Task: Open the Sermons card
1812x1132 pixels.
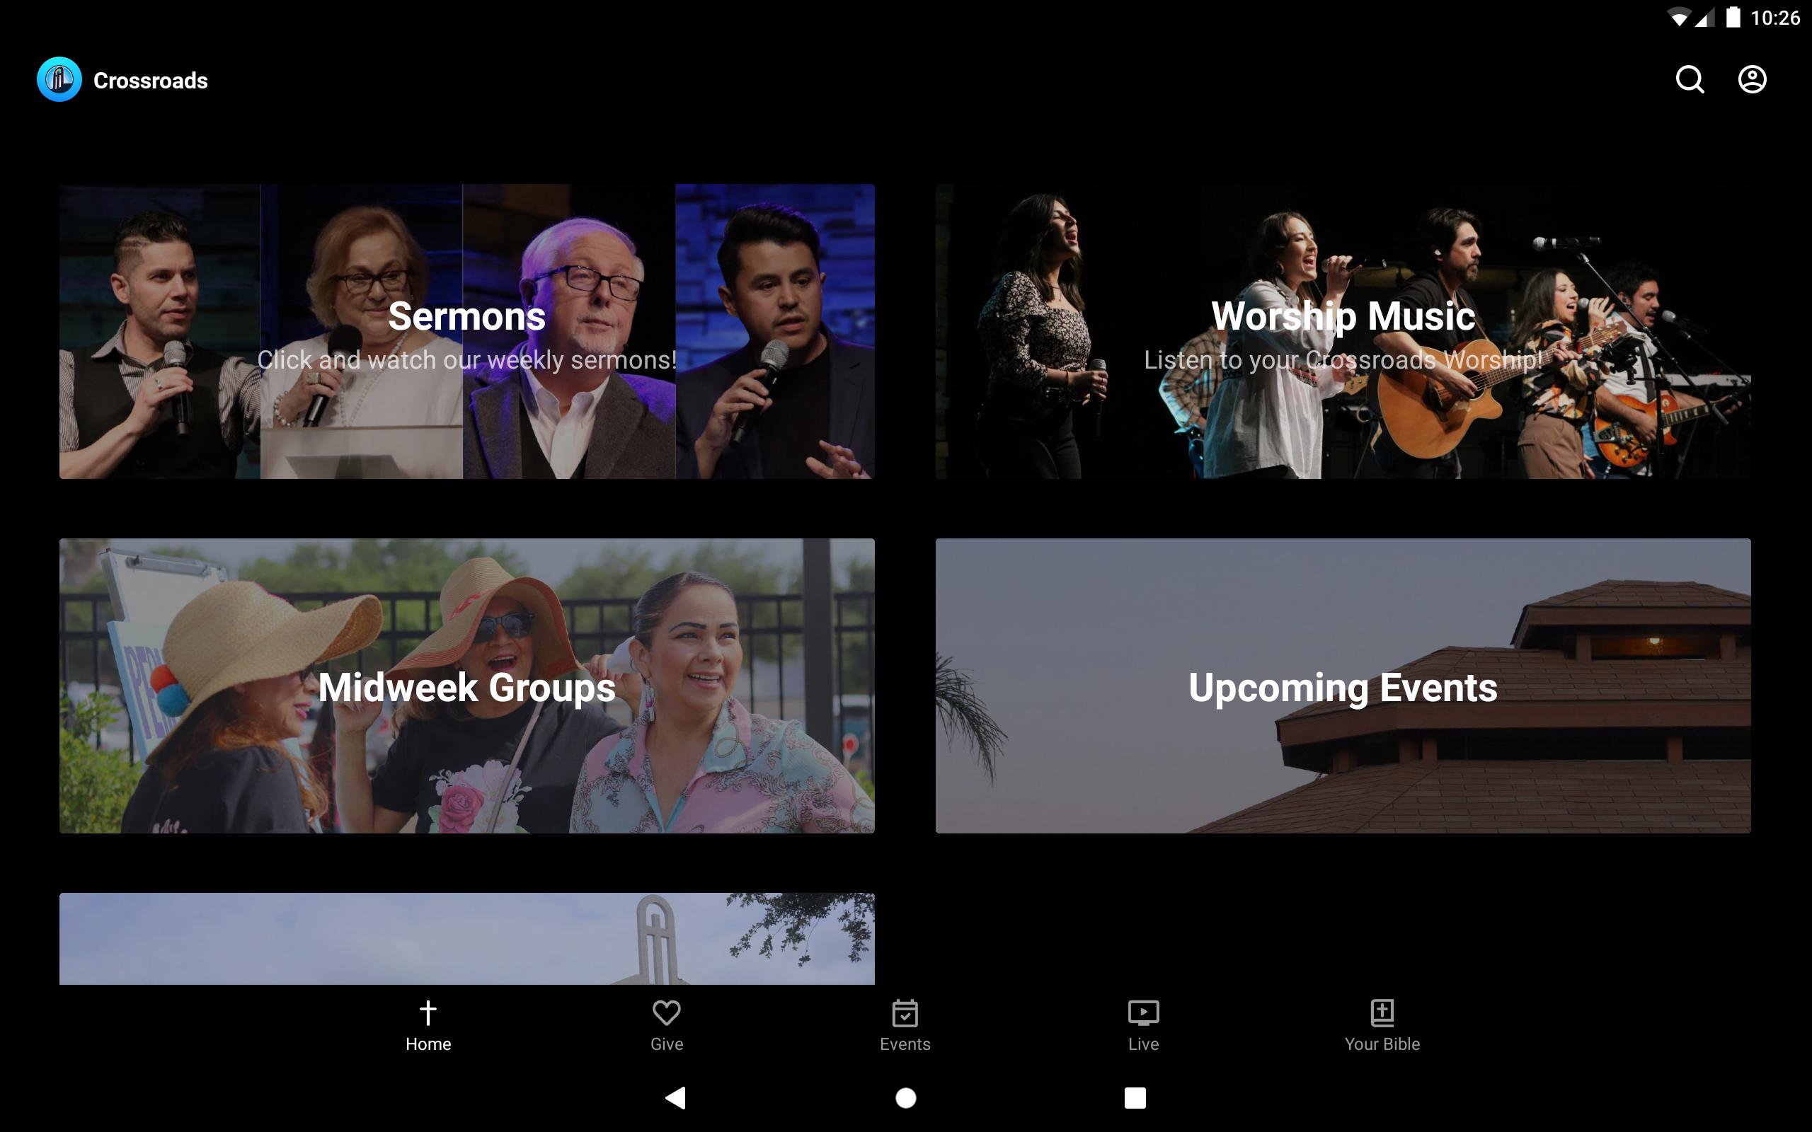Action: click(x=466, y=331)
